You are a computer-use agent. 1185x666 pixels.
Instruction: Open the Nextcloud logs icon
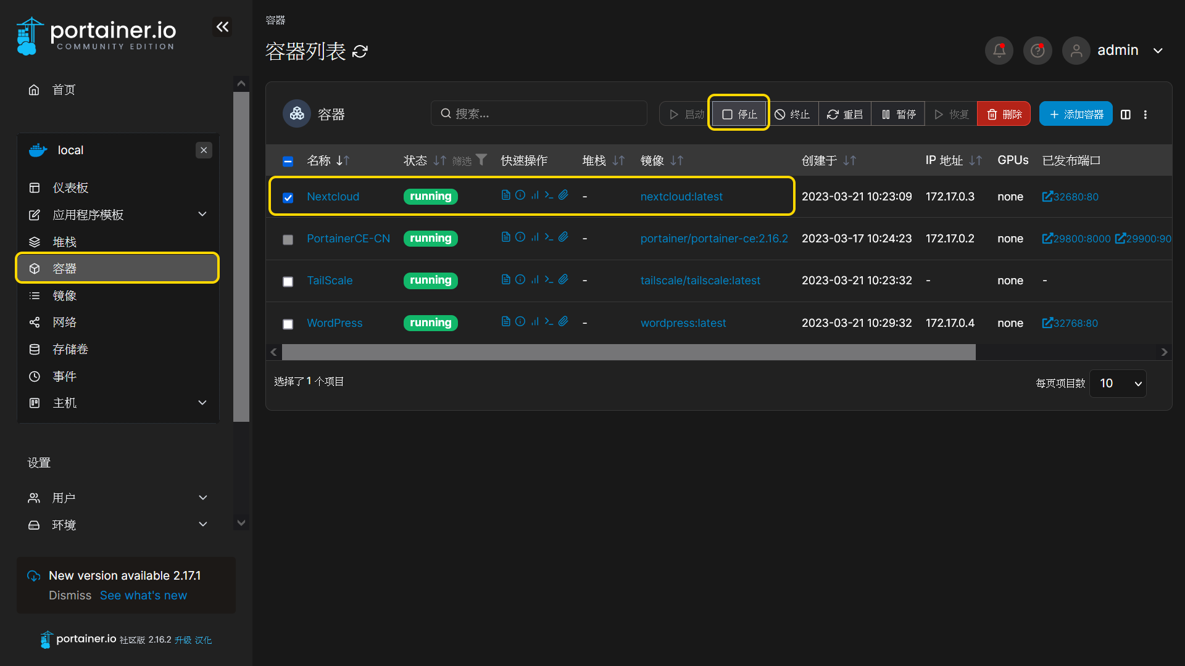click(505, 195)
